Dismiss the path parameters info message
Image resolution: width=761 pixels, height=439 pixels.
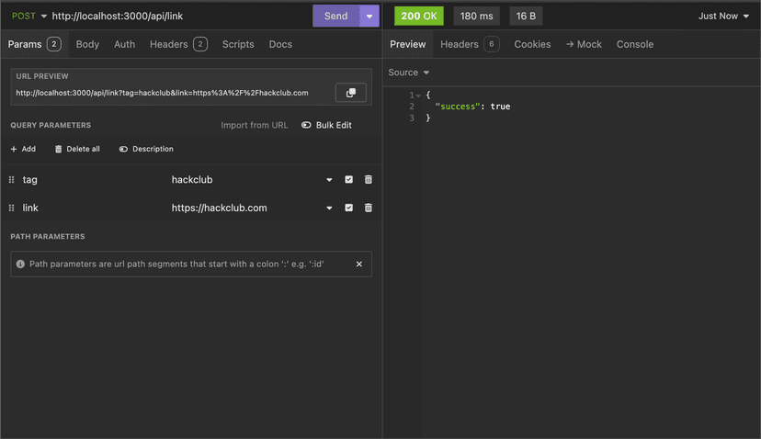[359, 265]
